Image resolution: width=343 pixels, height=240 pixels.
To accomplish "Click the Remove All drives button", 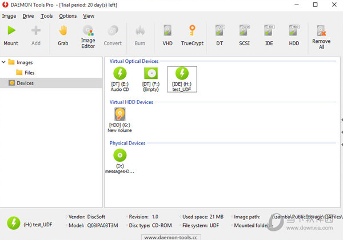I will click(321, 37).
